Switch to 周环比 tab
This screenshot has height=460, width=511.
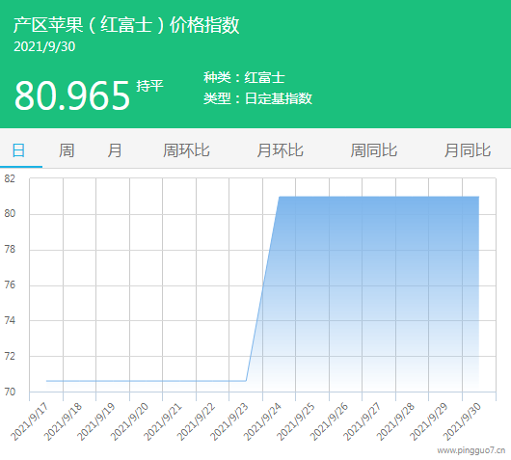click(x=186, y=150)
